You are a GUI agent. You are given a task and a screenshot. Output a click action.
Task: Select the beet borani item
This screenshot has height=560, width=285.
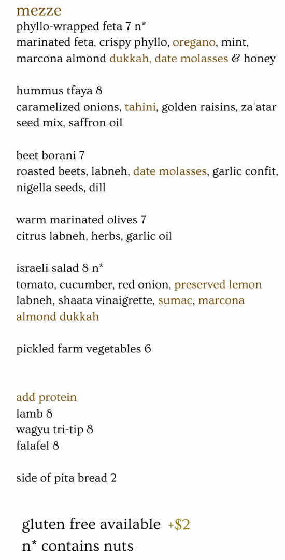pos(50,155)
